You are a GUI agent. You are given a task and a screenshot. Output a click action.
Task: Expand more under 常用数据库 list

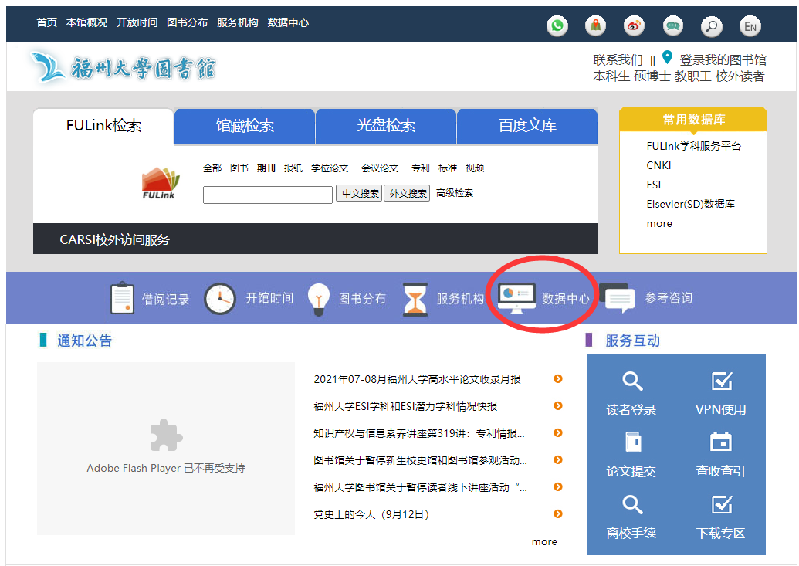pyautogui.click(x=659, y=223)
